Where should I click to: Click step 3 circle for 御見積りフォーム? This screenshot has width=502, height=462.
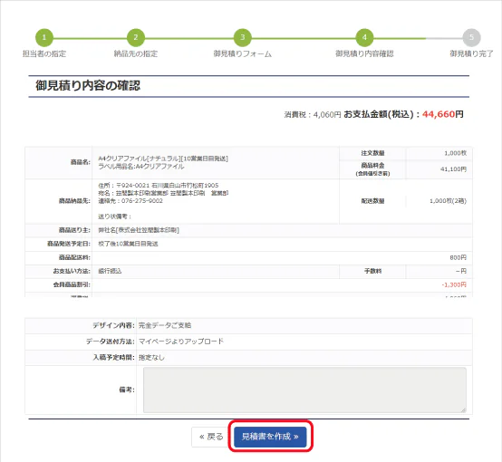pyautogui.click(x=242, y=37)
